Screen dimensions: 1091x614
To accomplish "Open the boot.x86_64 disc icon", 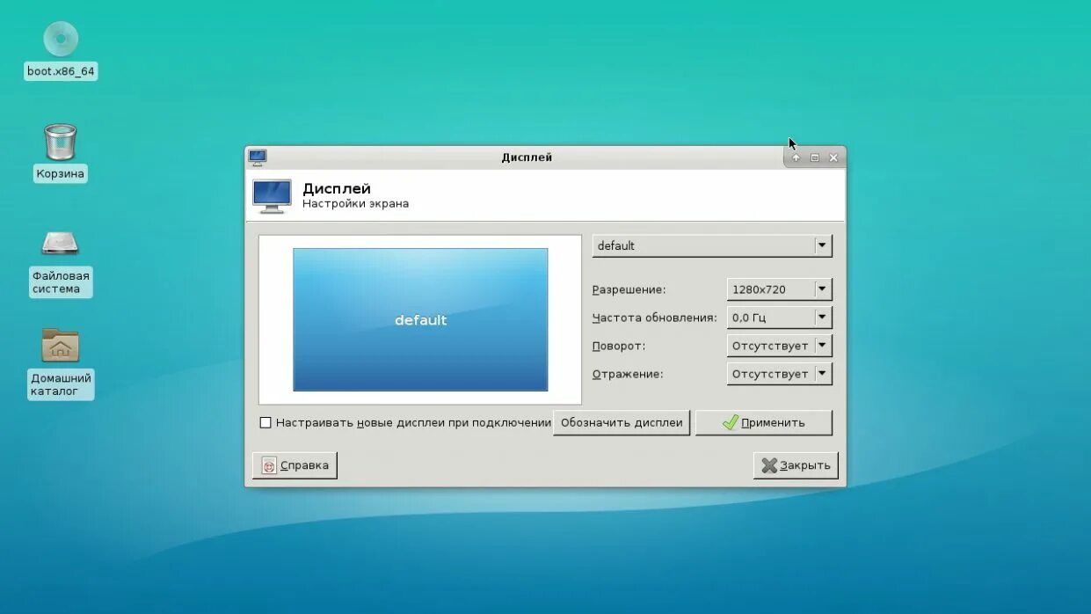I will point(61,40).
